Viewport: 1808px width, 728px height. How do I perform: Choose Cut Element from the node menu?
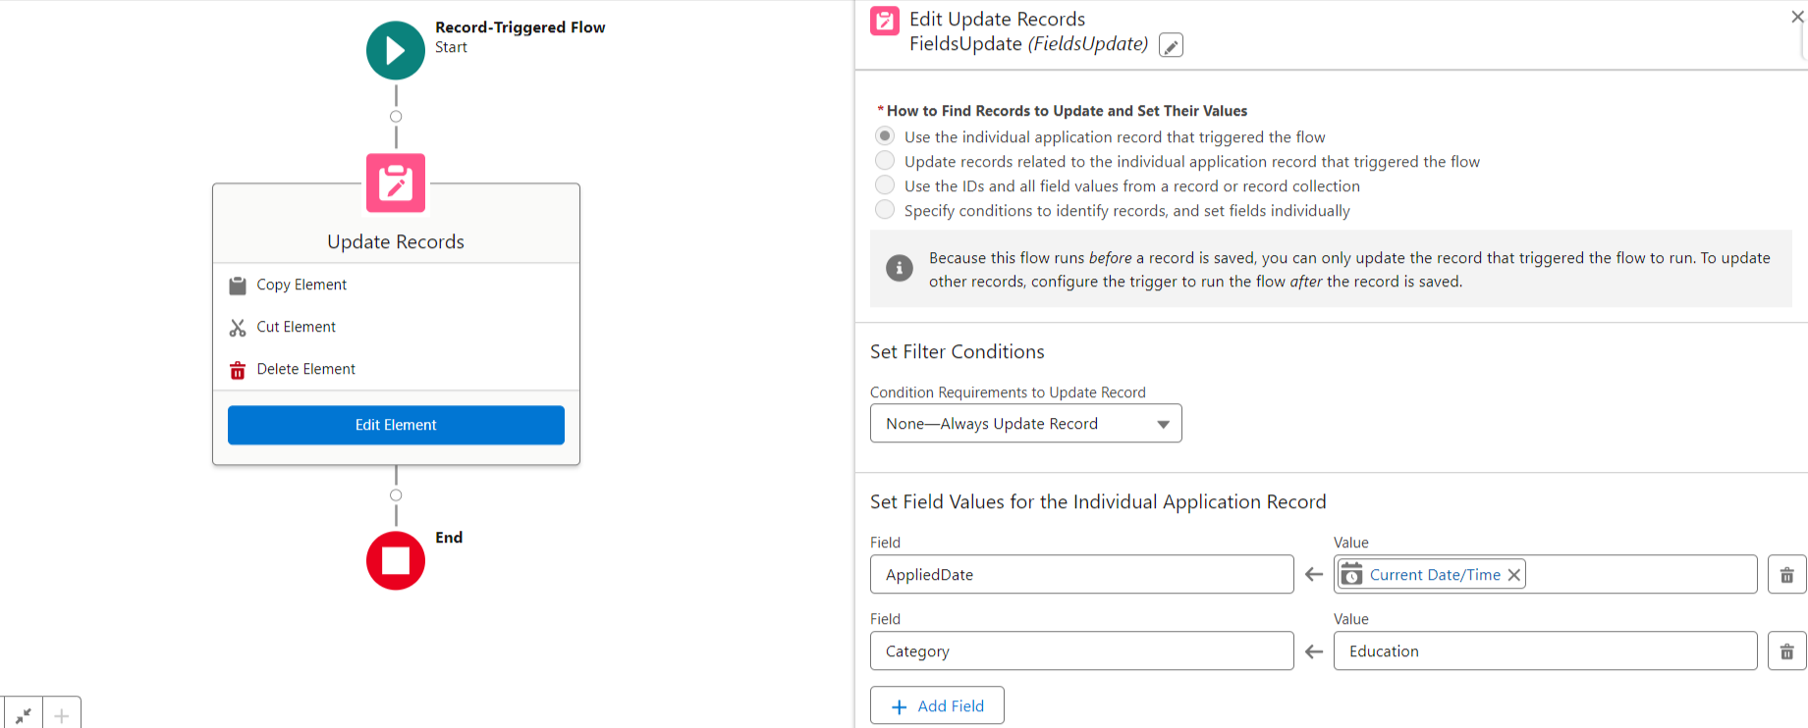[x=296, y=327]
